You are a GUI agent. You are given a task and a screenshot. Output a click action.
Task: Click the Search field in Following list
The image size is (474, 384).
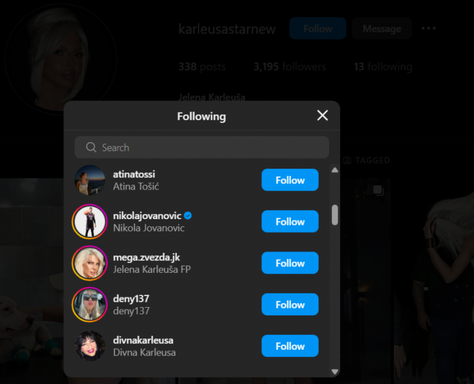(x=202, y=147)
